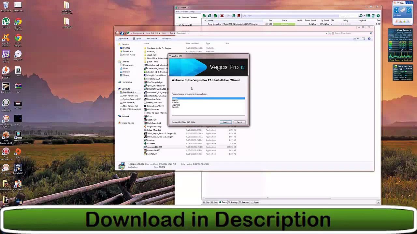
Task: Switch to the uTorrent Speed tab
Action: point(255,202)
